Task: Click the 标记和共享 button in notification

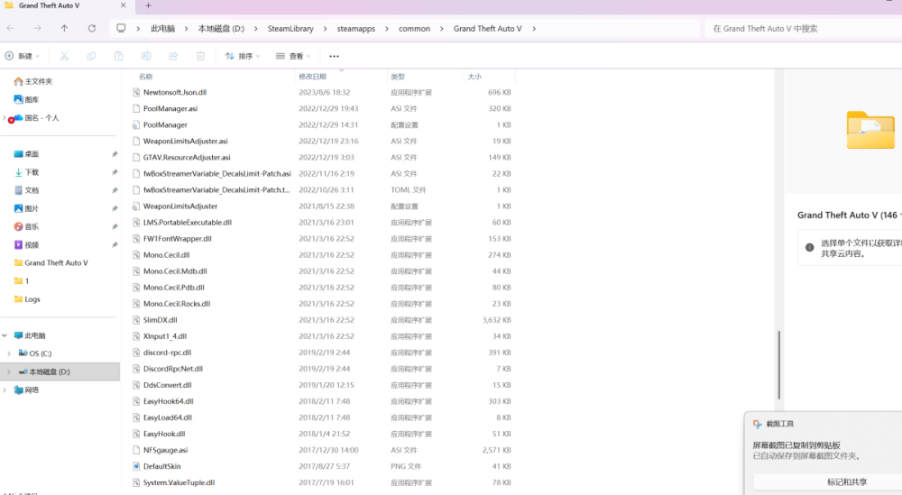Action: (846, 482)
